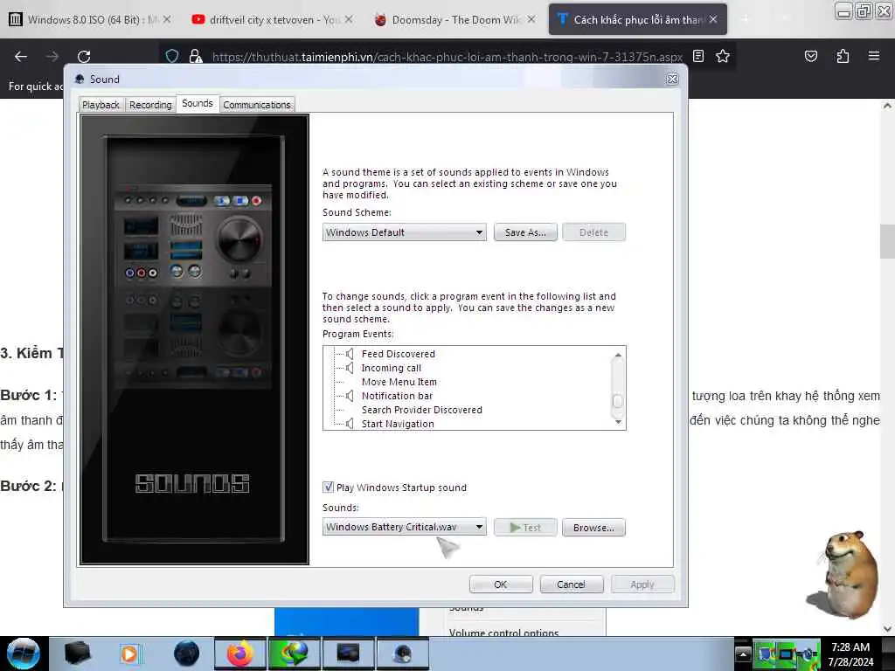
Task: Click speaker icon beside Notification bar
Action: click(350, 396)
